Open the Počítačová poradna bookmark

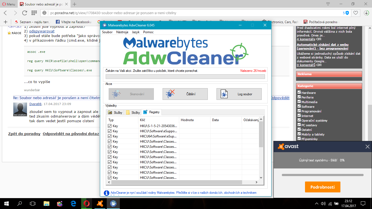[x=322, y=22]
